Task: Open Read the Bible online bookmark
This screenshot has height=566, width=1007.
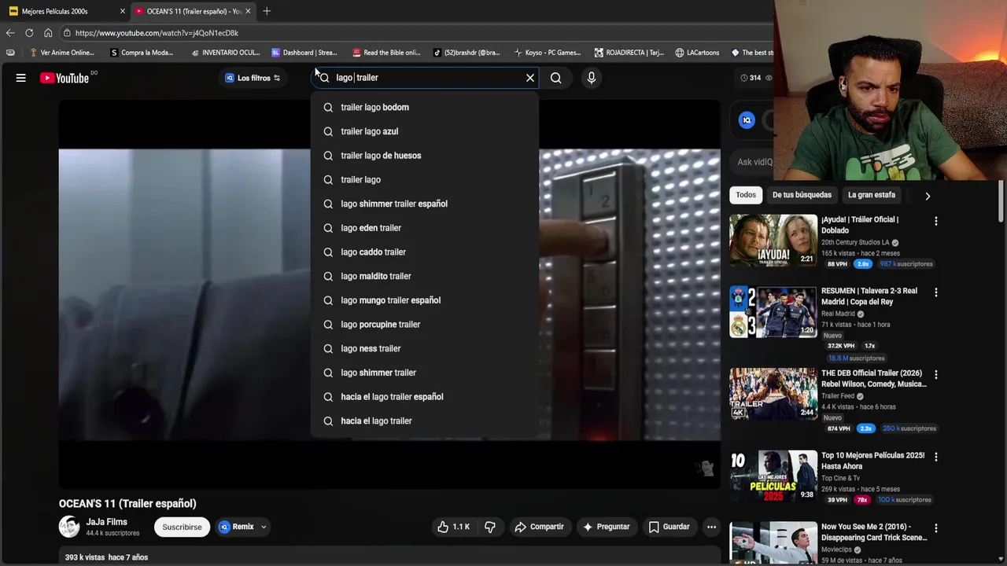Action: pos(386,53)
